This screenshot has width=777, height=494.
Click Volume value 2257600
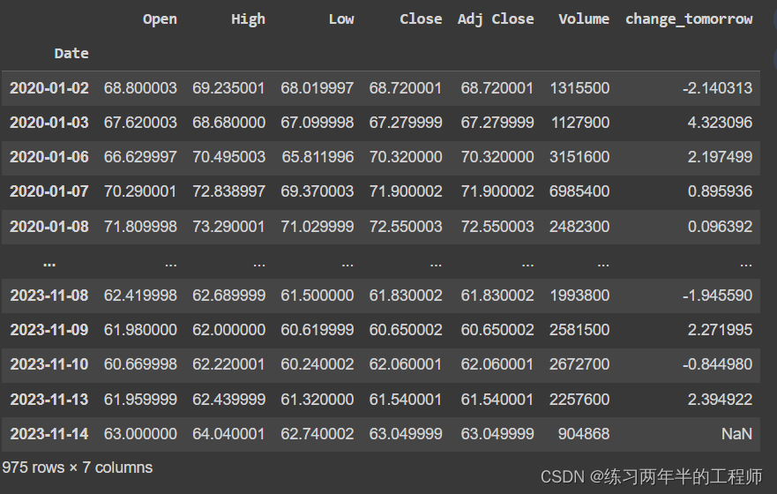(579, 400)
